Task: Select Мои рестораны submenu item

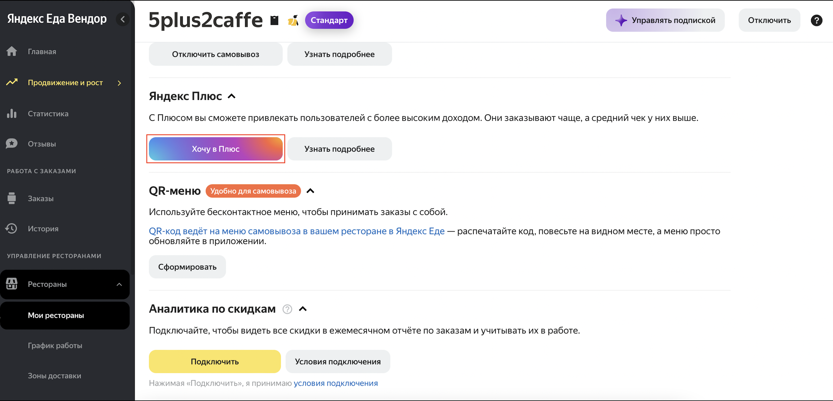Action: point(65,315)
